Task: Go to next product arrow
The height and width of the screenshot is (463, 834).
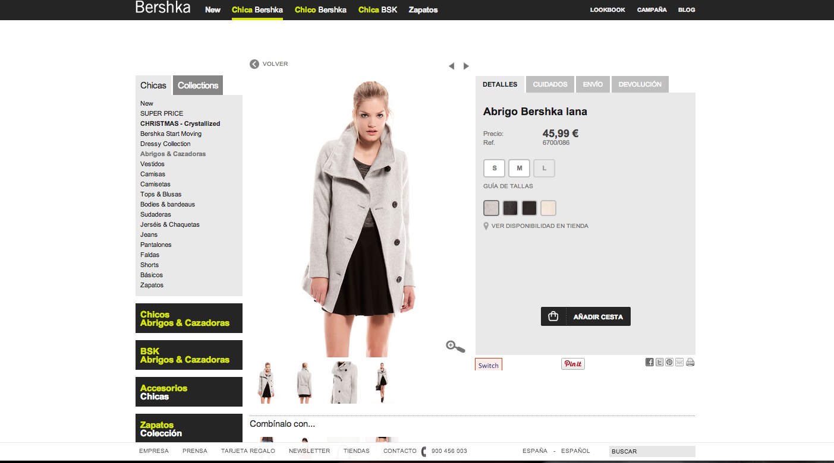Action: 466,66
